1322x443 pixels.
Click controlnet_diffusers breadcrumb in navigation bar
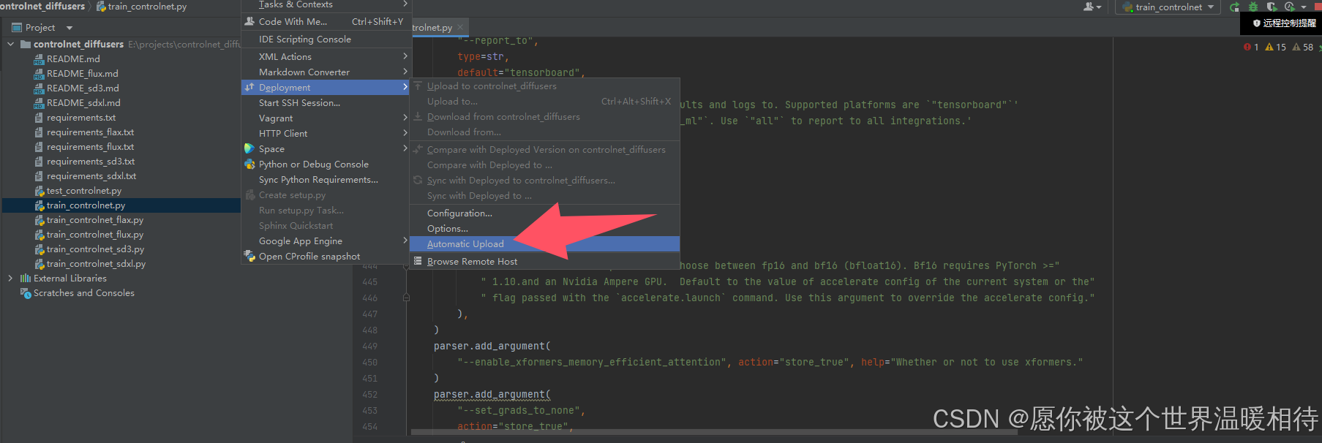[42, 7]
